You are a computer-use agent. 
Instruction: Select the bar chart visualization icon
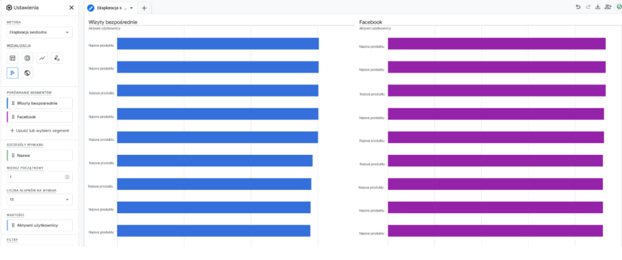(13, 73)
